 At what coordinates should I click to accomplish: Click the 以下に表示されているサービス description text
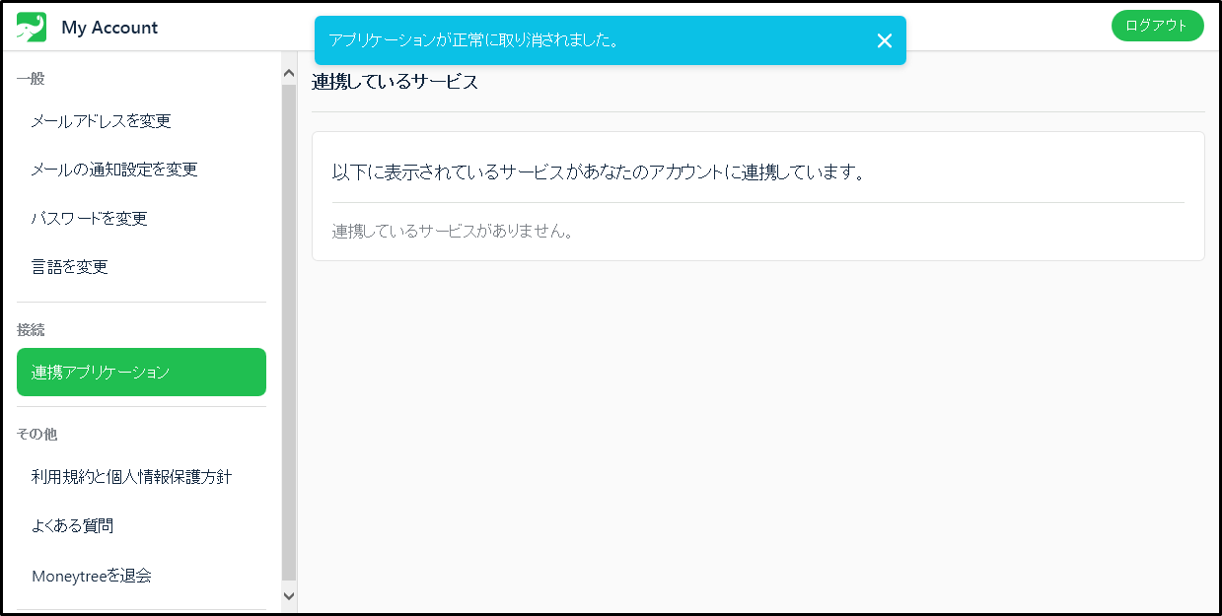coord(599,172)
